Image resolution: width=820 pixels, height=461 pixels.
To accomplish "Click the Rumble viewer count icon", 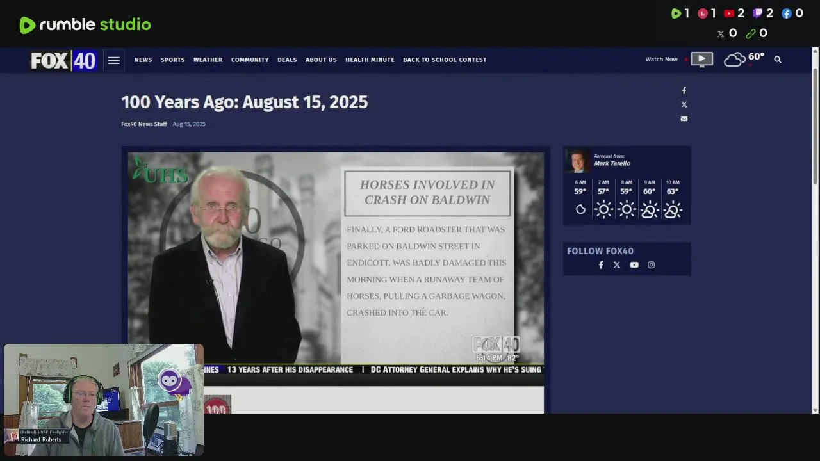I will point(676,13).
